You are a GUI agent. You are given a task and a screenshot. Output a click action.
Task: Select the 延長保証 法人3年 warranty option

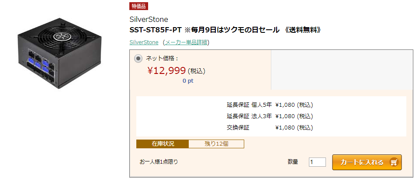tap(270, 116)
